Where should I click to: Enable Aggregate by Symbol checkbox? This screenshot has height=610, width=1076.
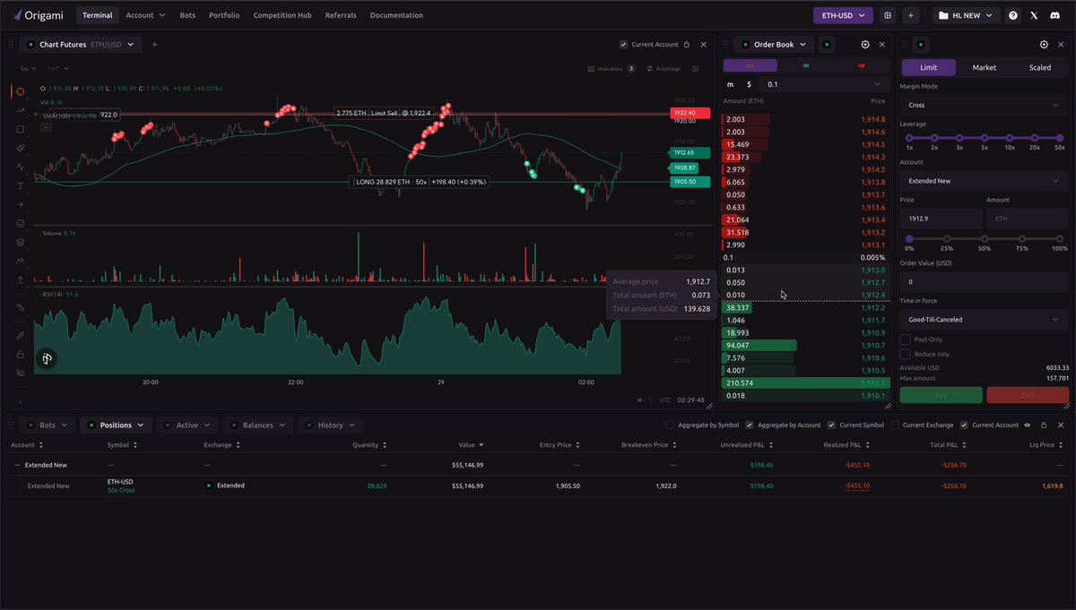(x=671, y=425)
